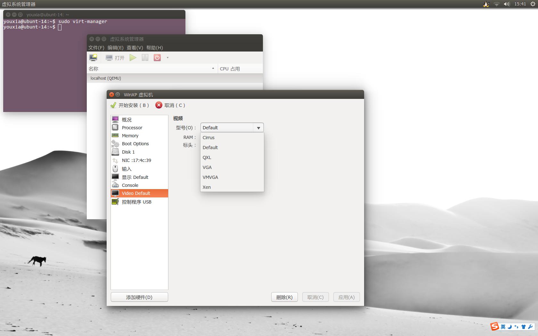This screenshot has width=538, height=336.
Task: Open the 帮助(H) menu
Action: (154, 47)
